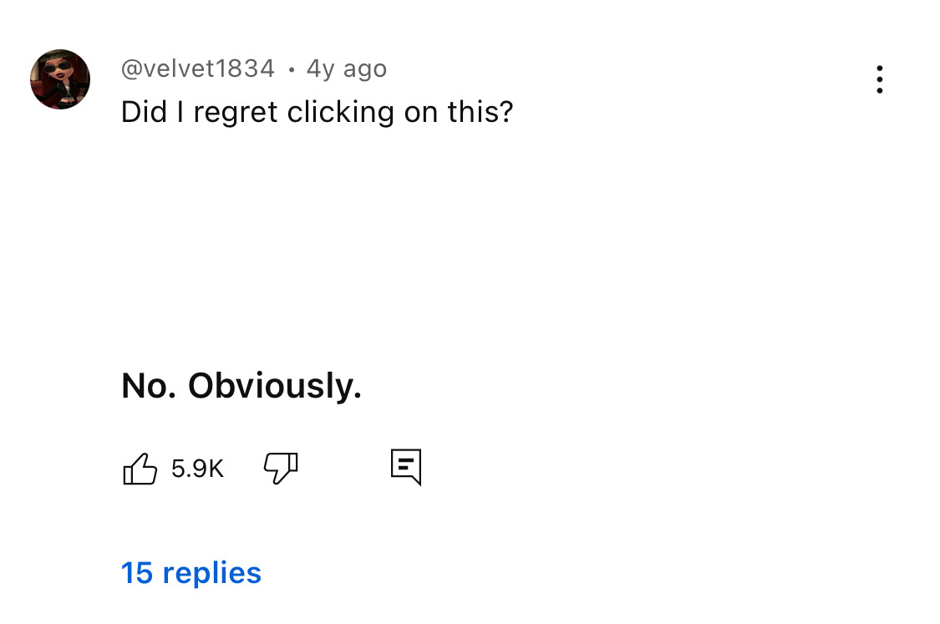940x624 pixels.
Task: Click the word "clicking" in the comment
Action: click(x=340, y=112)
